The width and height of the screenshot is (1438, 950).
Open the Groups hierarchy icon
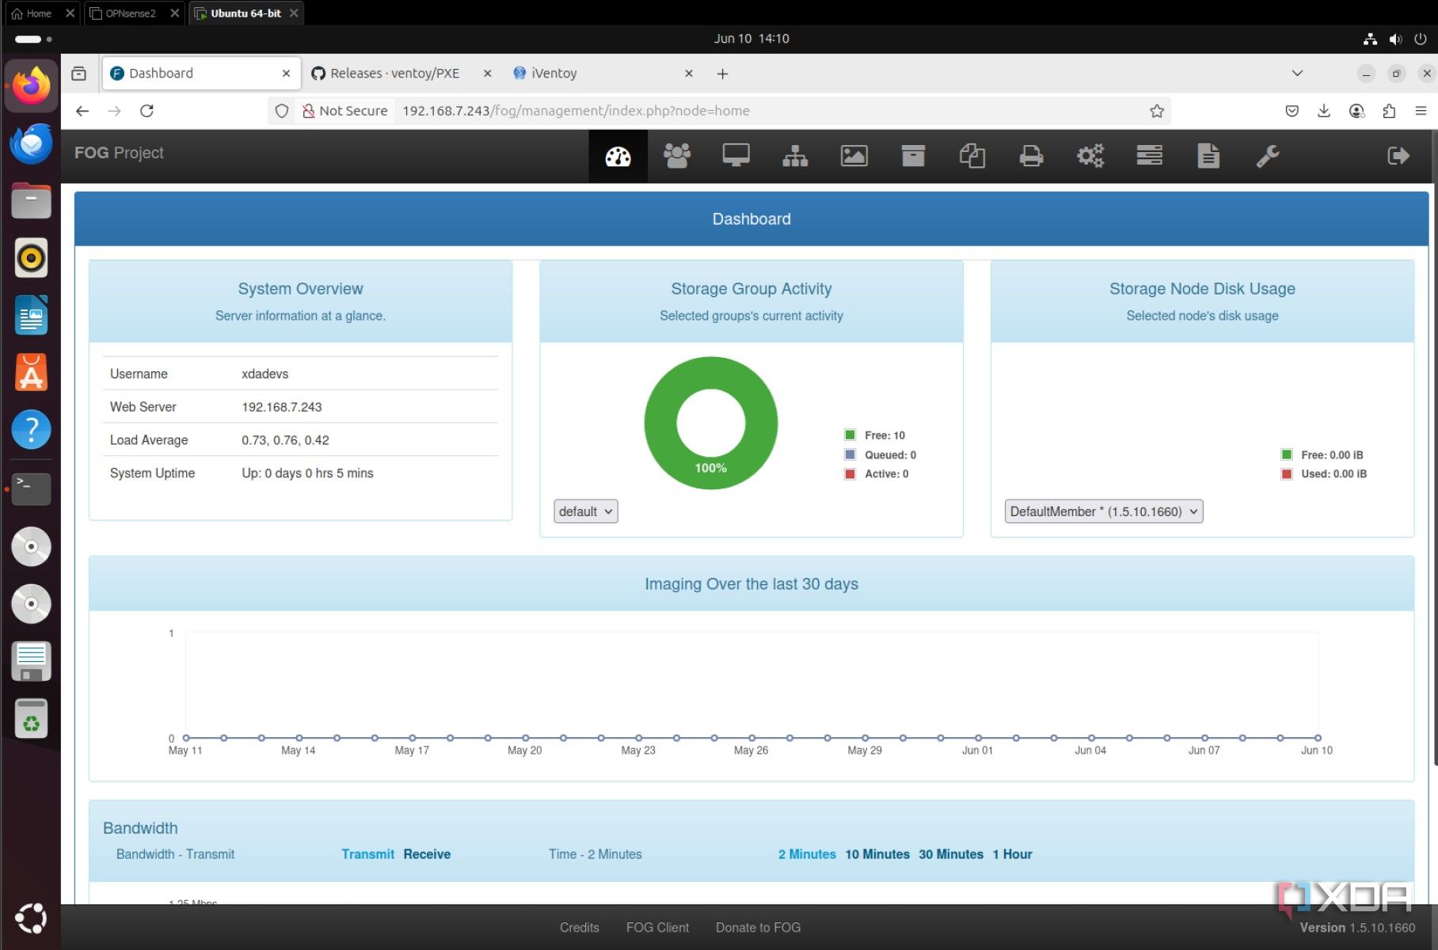tap(795, 156)
